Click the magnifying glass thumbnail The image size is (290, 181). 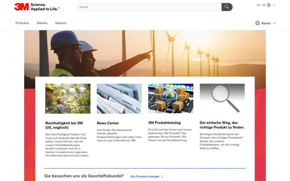pyautogui.click(x=222, y=99)
